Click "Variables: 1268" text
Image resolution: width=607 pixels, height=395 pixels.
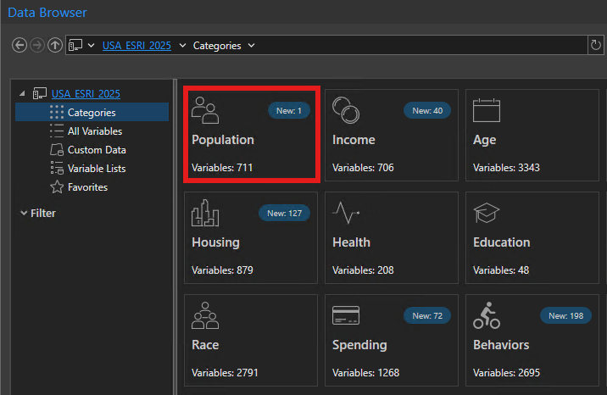click(366, 373)
